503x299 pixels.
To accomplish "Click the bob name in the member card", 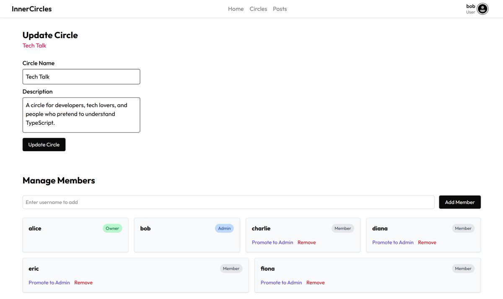I will [145, 228].
